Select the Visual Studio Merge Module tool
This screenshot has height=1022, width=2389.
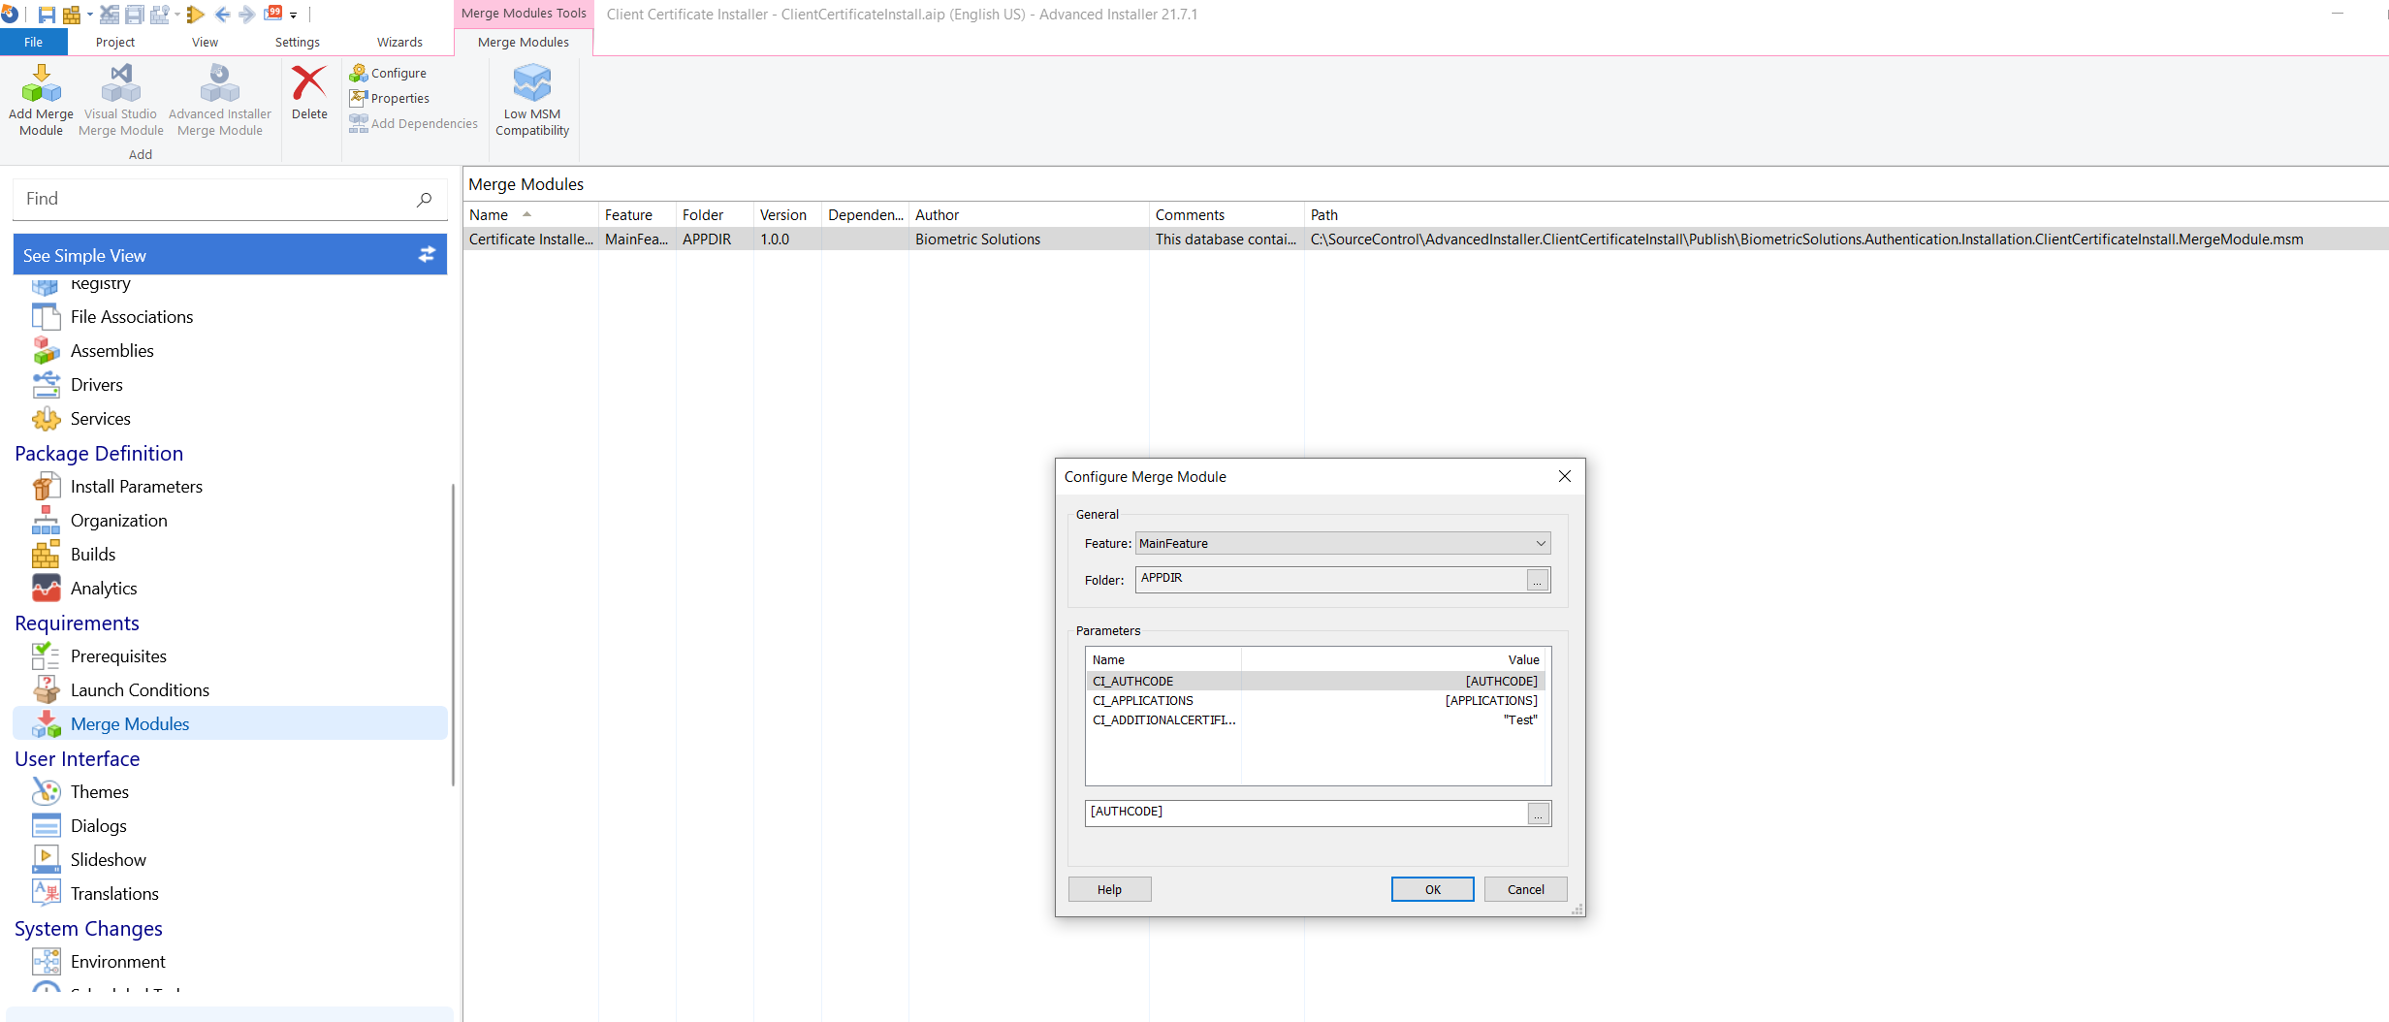[x=120, y=97]
